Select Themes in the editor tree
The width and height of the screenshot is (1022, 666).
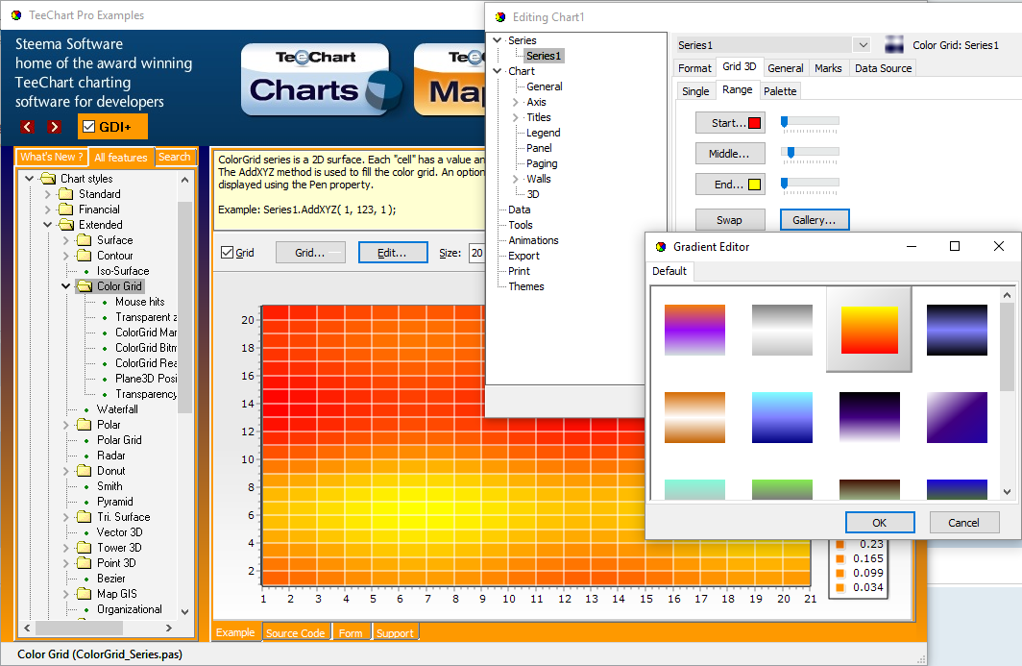pyautogui.click(x=526, y=286)
